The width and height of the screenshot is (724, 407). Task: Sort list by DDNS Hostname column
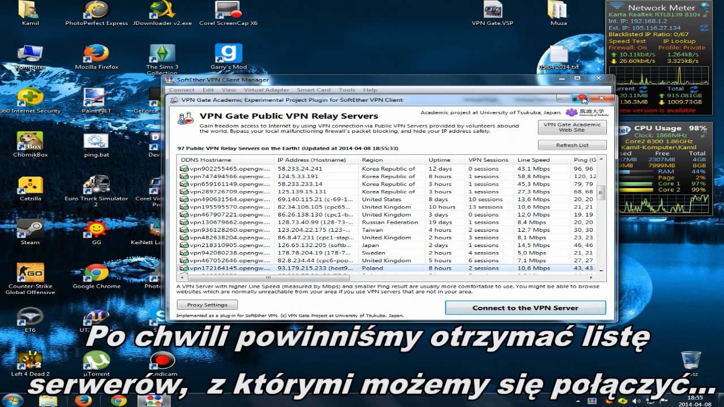pos(227,160)
